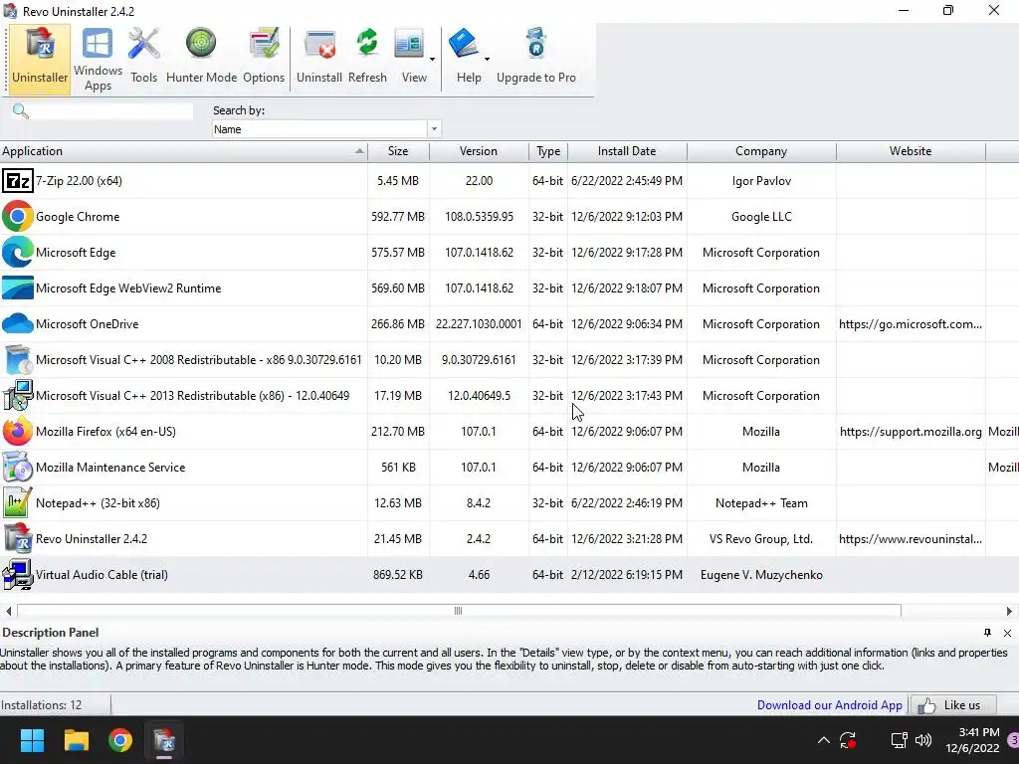Sort by the Version column header
The image size is (1019, 764).
tap(479, 151)
